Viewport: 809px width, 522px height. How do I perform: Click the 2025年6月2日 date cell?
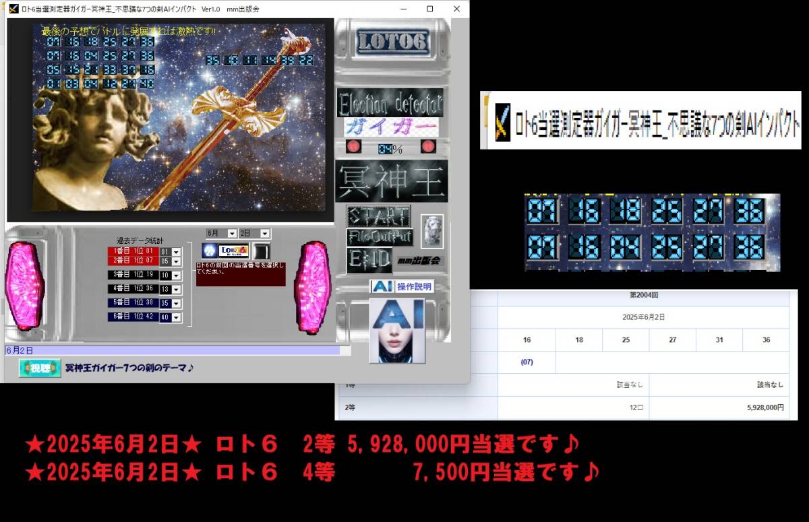point(643,317)
